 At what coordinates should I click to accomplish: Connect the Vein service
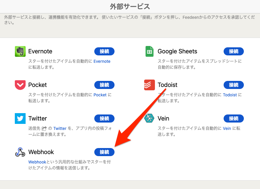tap(234, 119)
